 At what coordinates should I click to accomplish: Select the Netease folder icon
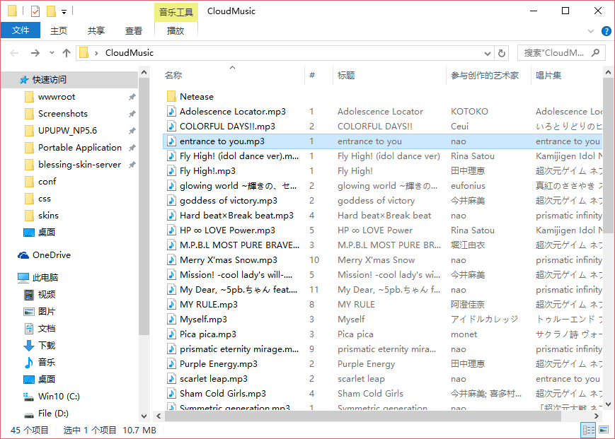pyautogui.click(x=171, y=96)
